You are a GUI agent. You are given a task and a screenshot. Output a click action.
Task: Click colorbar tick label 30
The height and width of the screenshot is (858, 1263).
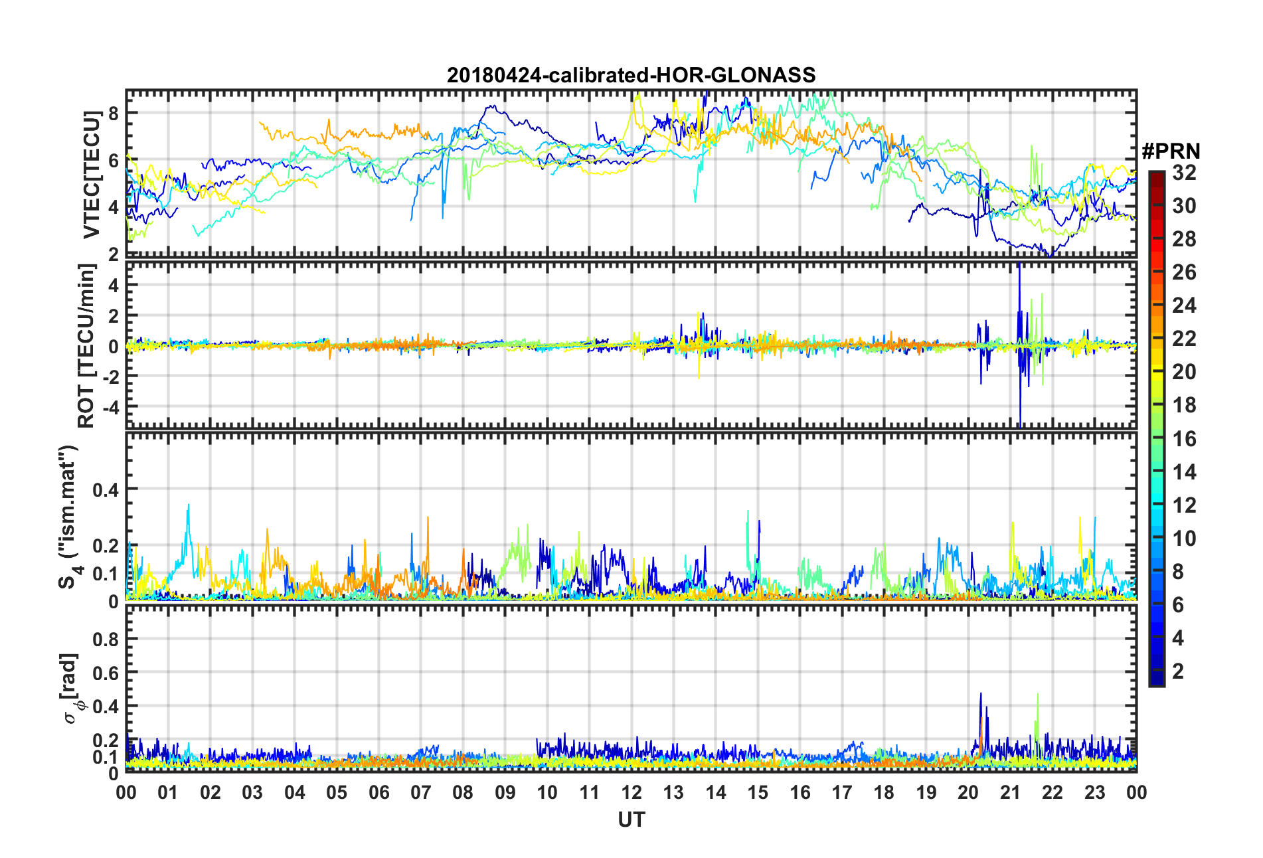[1184, 206]
